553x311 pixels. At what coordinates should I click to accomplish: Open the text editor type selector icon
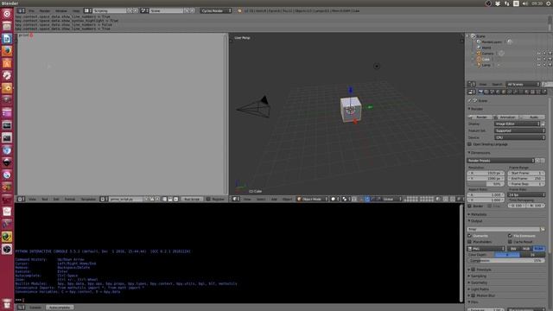[x=21, y=200]
